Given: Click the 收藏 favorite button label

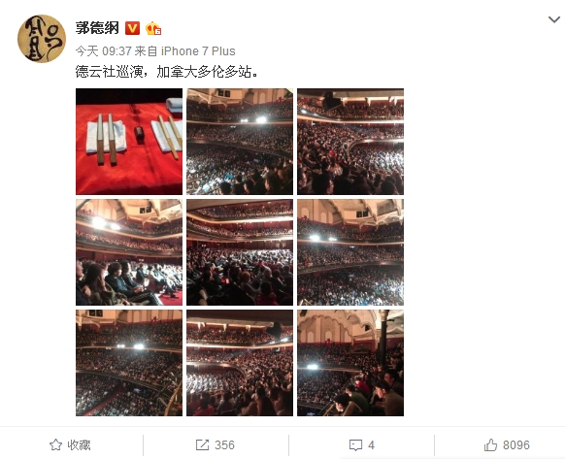Looking at the screenshot, I should (x=79, y=445).
